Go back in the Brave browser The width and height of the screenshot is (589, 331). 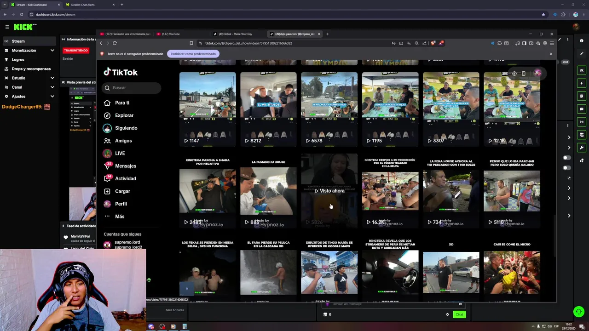101,43
